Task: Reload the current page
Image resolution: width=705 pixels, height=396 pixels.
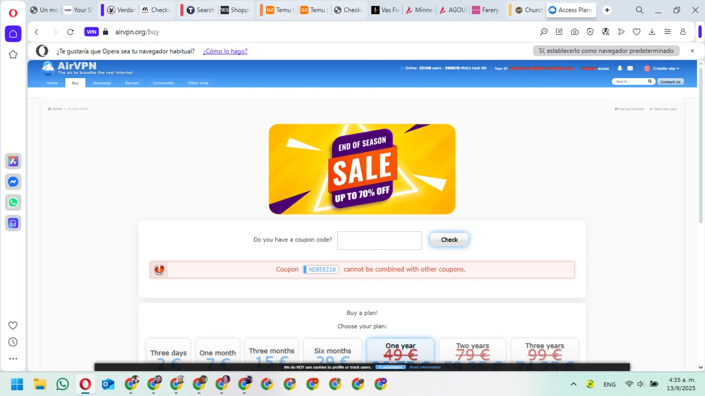Action: [70, 32]
